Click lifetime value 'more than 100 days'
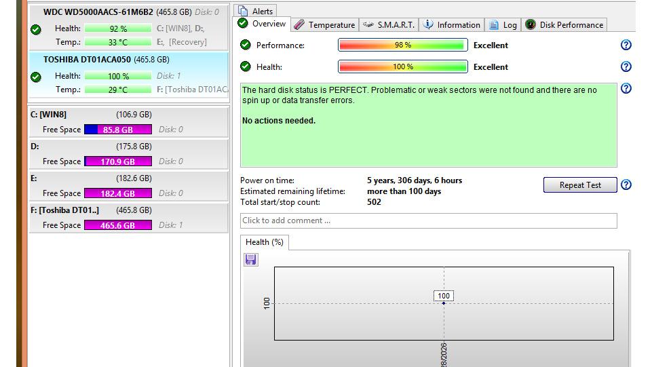Screen dimensions: 652x367 pos(404,191)
